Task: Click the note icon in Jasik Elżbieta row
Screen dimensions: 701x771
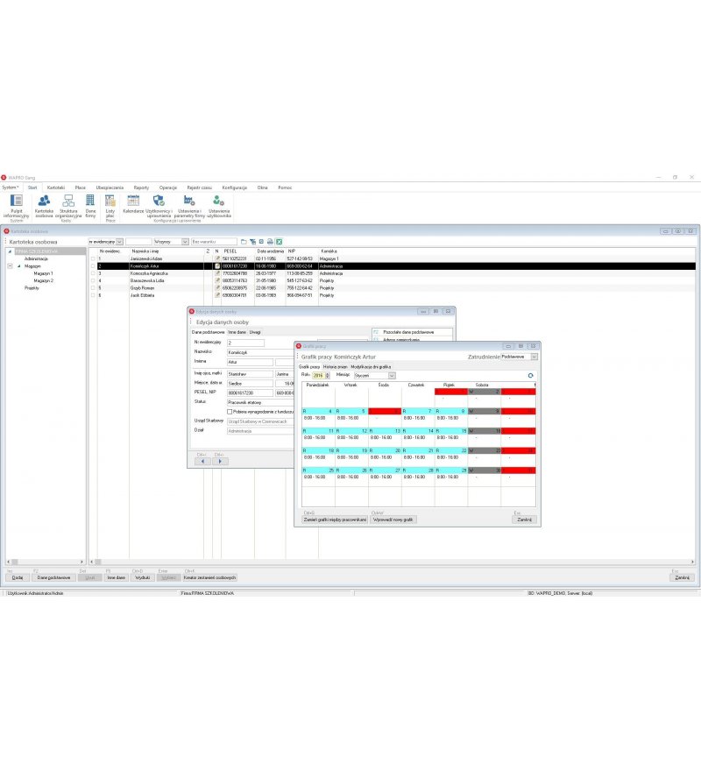Action: click(x=217, y=295)
